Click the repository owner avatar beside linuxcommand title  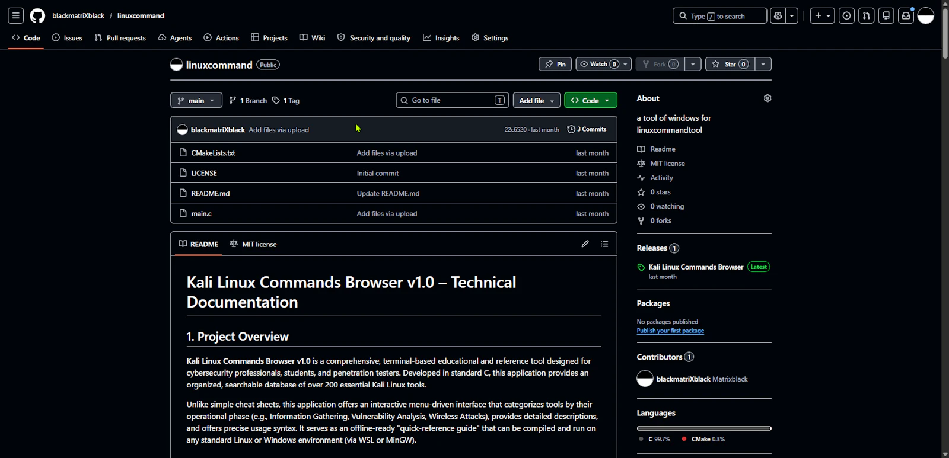click(x=176, y=65)
